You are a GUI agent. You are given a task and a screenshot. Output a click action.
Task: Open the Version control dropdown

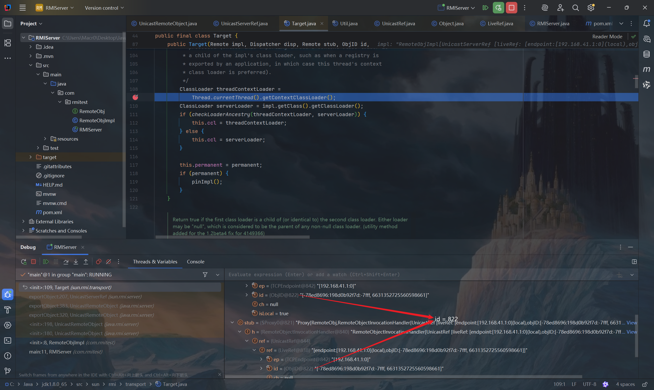104,8
